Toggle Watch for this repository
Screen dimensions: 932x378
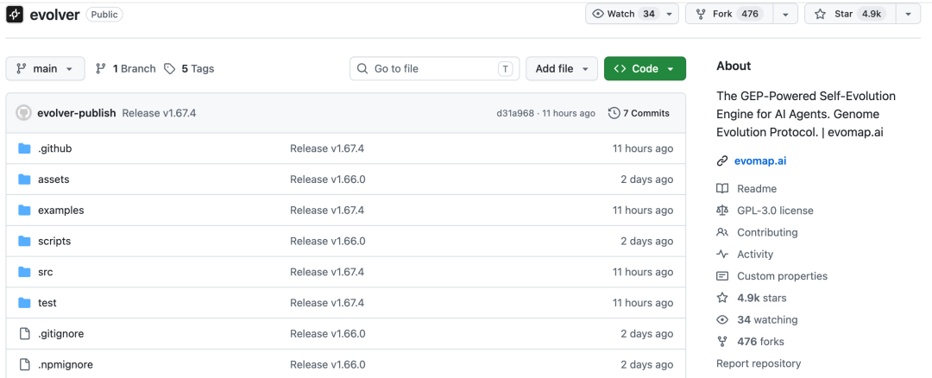(x=625, y=14)
